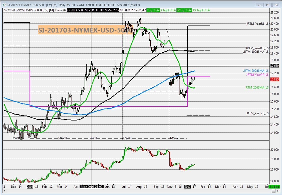Click the highlighted 2016 year marker
This screenshot has height=195, width=282.
(30, 186)
